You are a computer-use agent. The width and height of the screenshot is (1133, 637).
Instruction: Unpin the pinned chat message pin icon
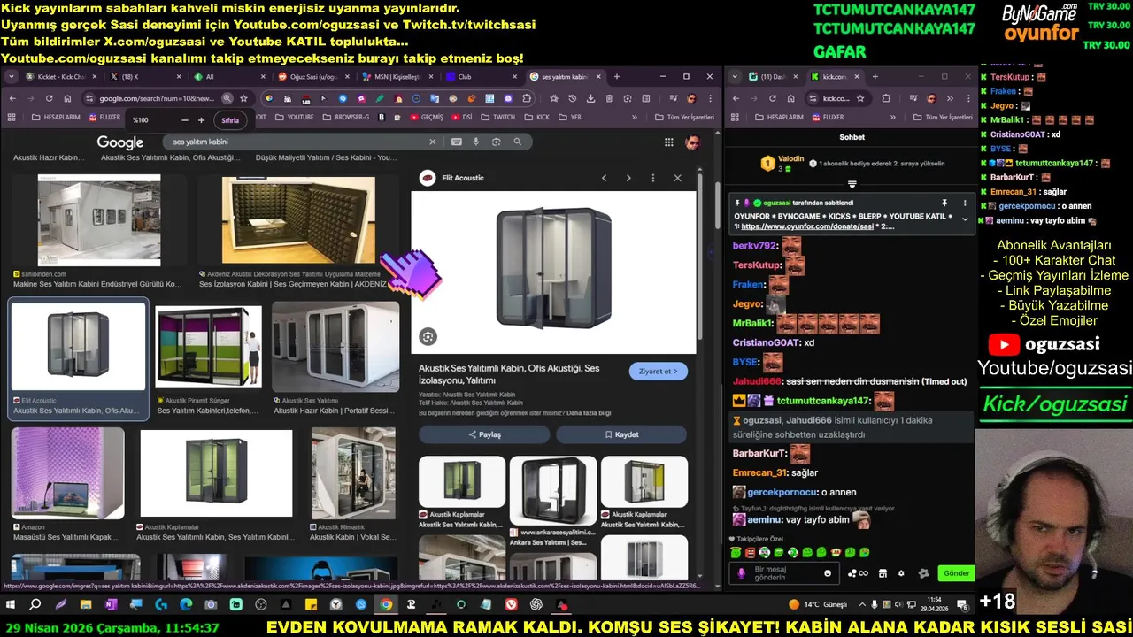click(944, 203)
